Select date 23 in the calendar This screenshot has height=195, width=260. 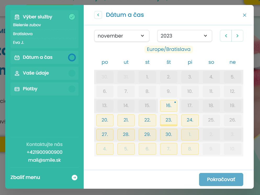coord(169,120)
